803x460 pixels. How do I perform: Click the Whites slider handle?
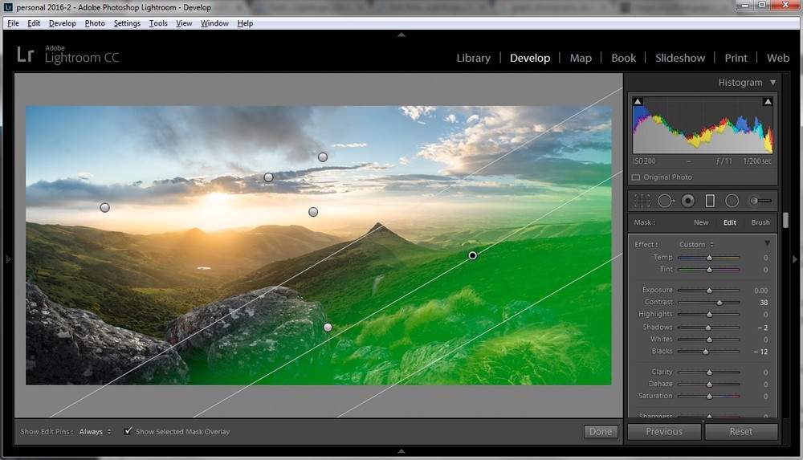point(709,340)
